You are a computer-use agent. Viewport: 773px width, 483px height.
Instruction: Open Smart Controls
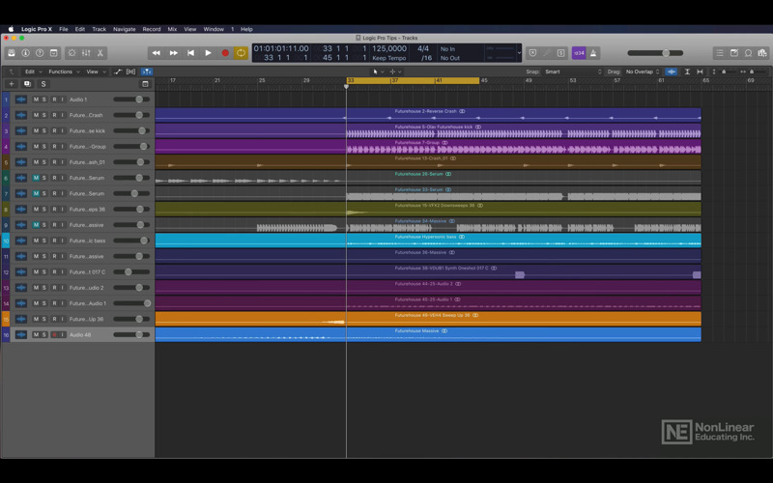pyautogui.click(x=72, y=53)
